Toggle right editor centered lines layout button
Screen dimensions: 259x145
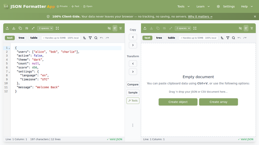(x=252, y=28)
